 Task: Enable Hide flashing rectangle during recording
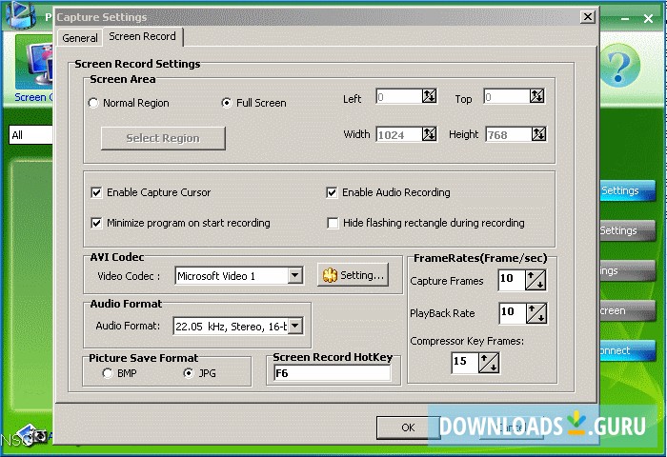(x=333, y=223)
